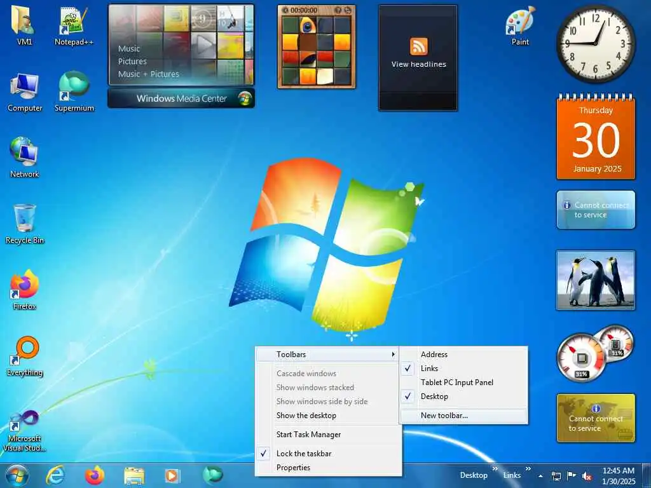The image size is (651, 488).
Task: Click the puzzle solve help icon
Action: 338,10
